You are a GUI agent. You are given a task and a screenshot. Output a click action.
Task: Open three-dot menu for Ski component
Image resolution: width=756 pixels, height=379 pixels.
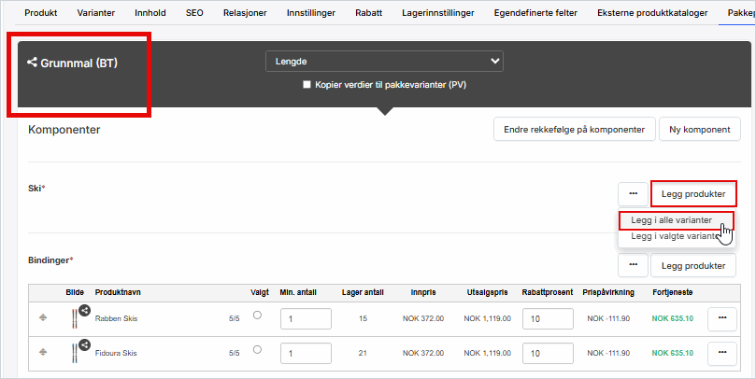[633, 193]
